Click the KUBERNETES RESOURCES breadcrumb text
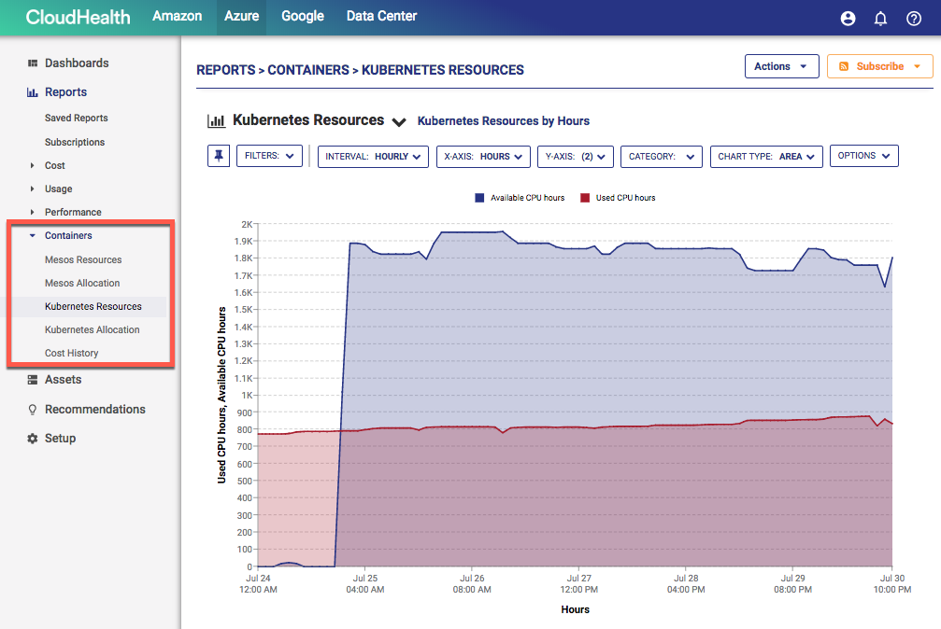This screenshot has height=629, width=941. [442, 70]
